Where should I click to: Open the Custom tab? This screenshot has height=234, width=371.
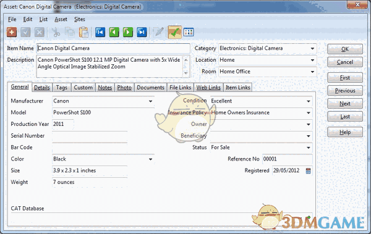pos(83,88)
